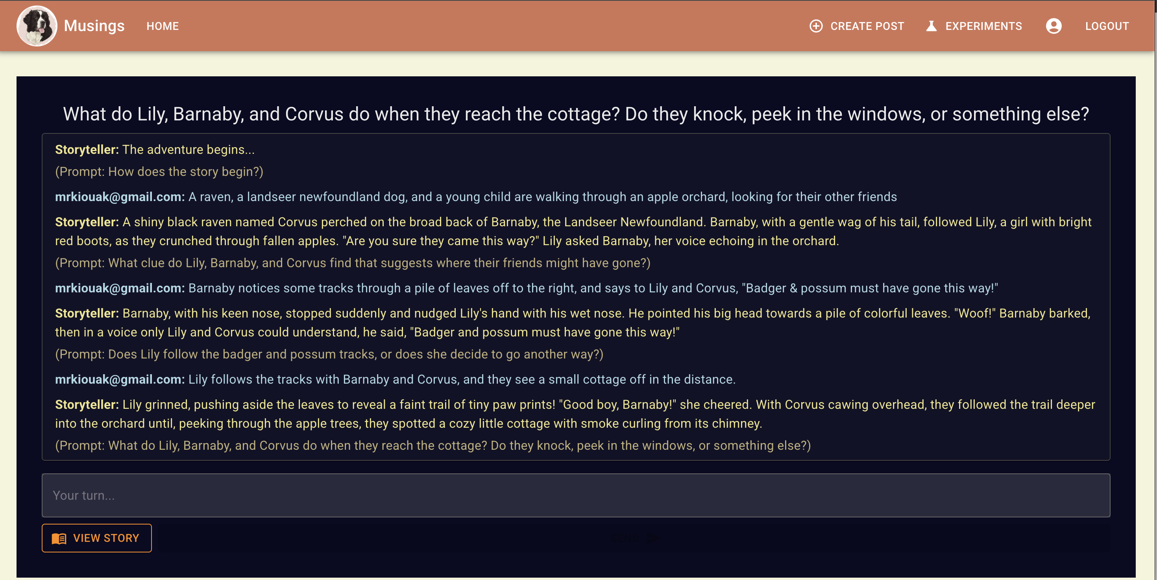1157x580 pixels.
Task: Open the dog avatar logo
Action: pyautogui.click(x=37, y=26)
